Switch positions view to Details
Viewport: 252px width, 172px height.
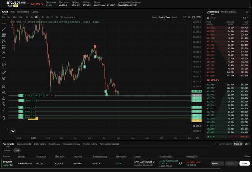click(x=7, y=150)
